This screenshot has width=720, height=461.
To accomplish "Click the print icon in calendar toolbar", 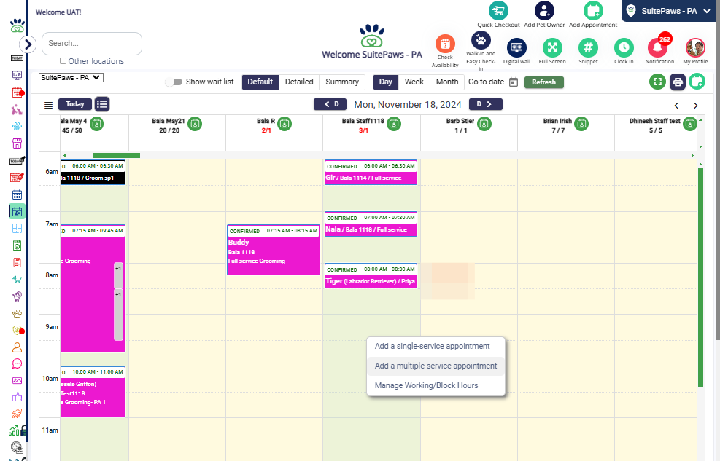I will coord(677,82).
